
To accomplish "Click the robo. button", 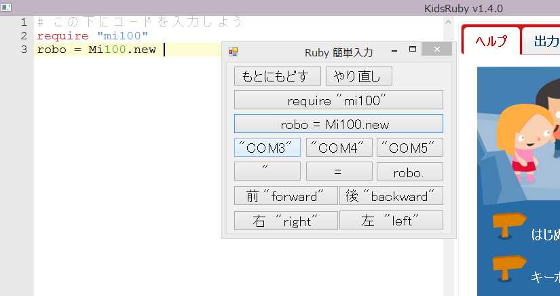I will coord(409,172).
